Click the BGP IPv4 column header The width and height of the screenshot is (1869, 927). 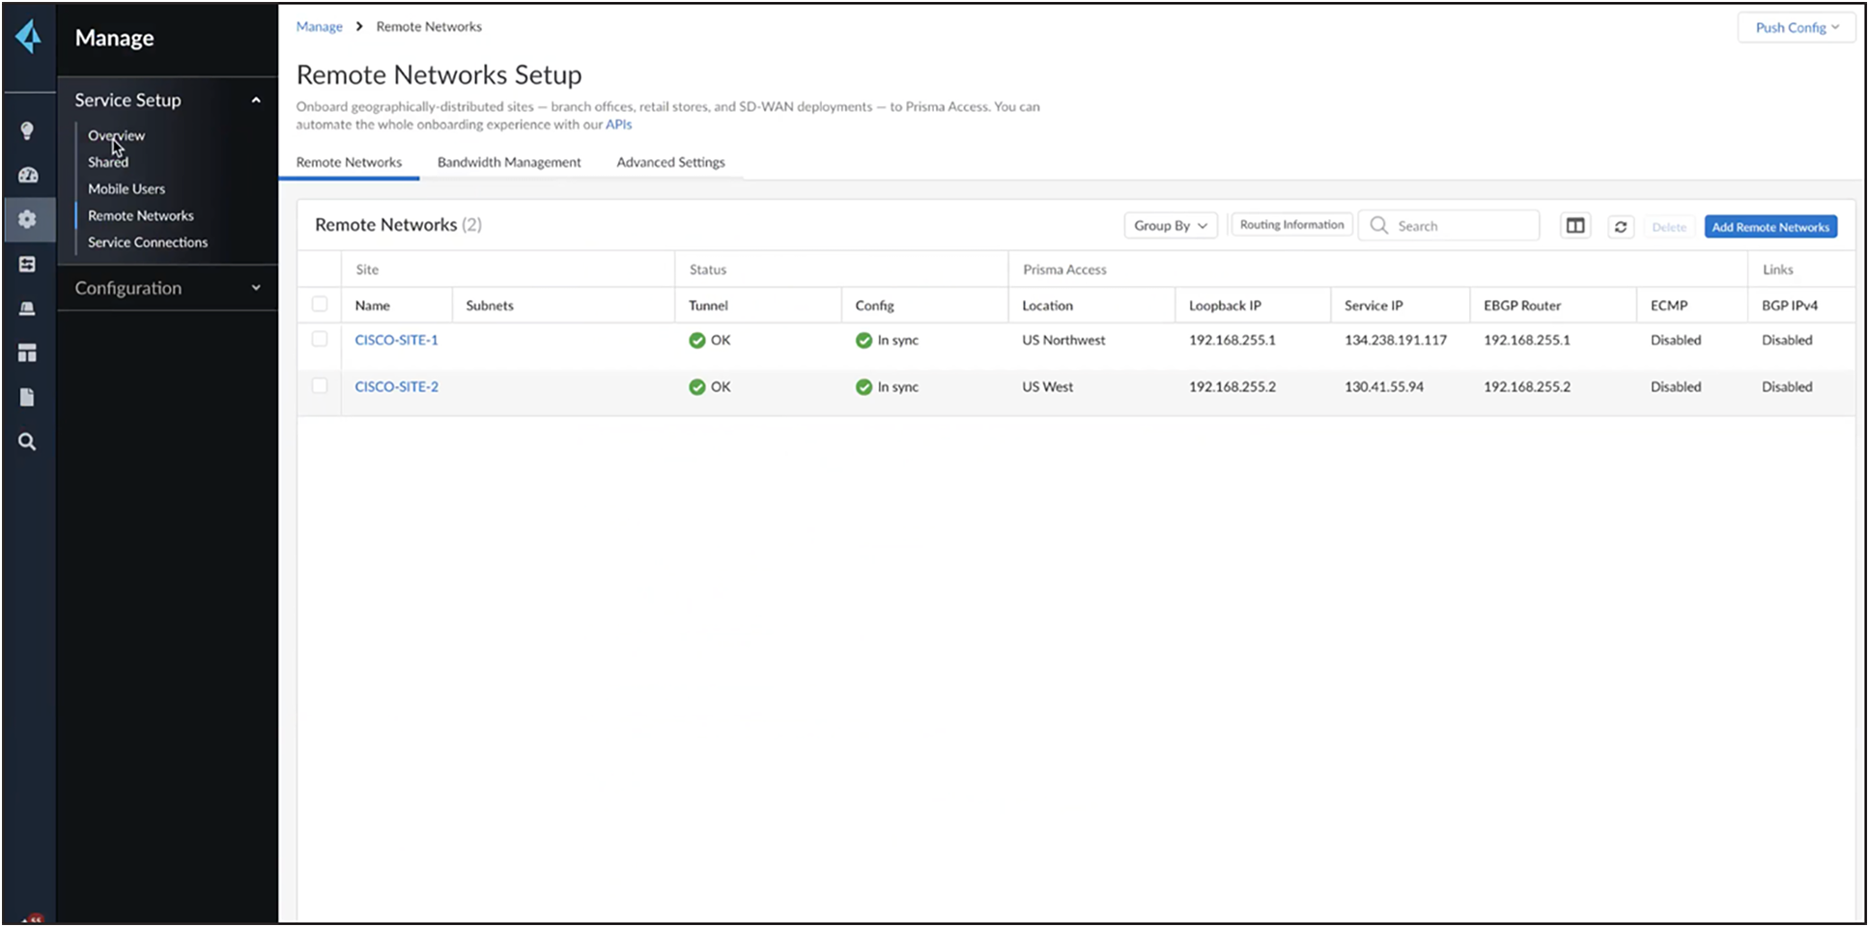1790,305
